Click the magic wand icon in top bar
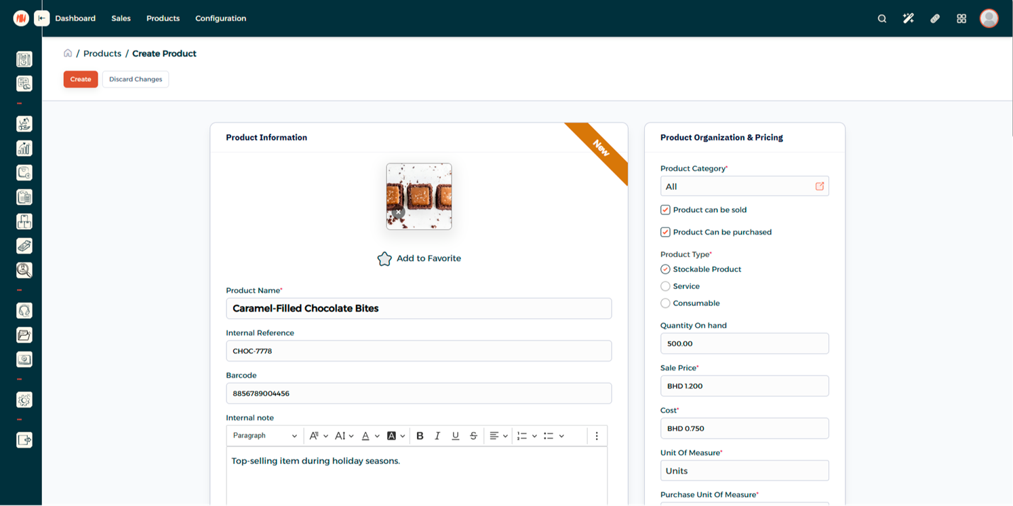 908,18
